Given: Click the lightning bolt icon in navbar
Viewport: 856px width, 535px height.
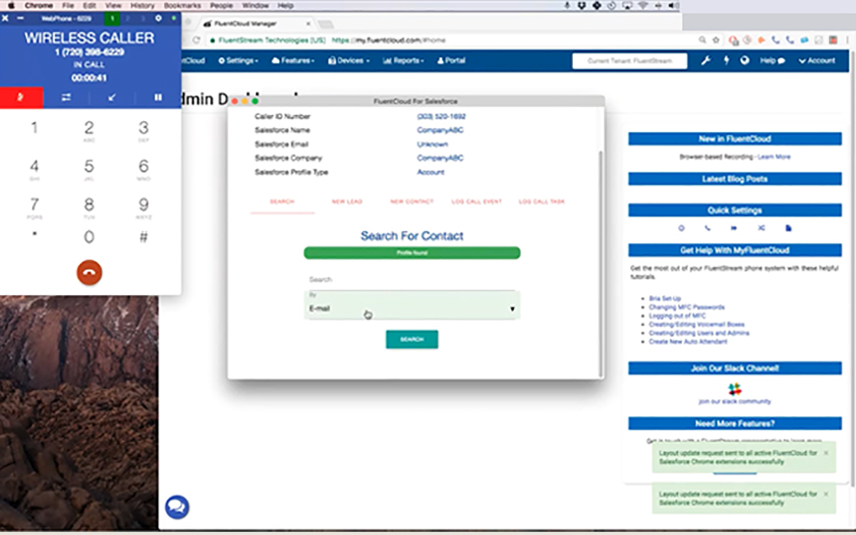Looking at the screenshot, I should tap(726, 60).
